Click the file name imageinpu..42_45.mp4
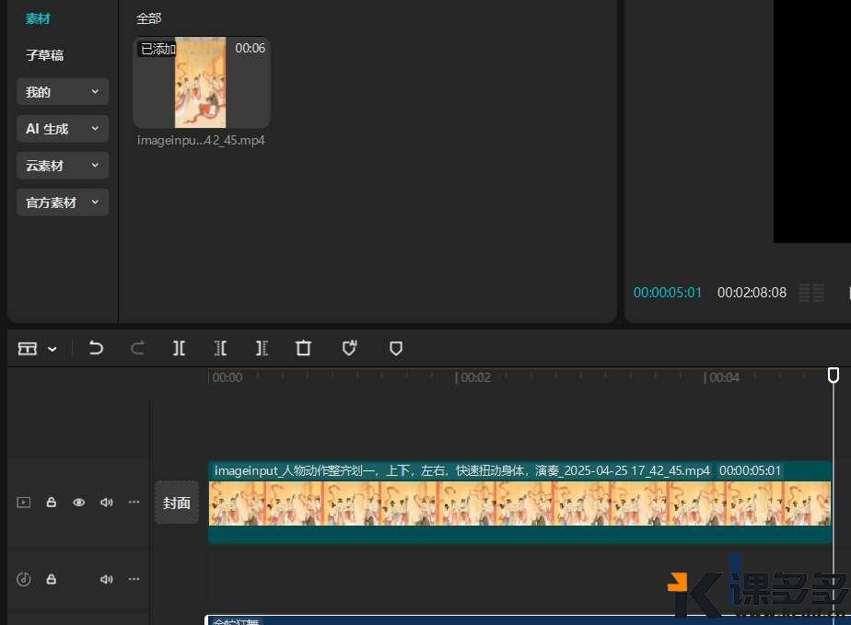 pos(201,140)
